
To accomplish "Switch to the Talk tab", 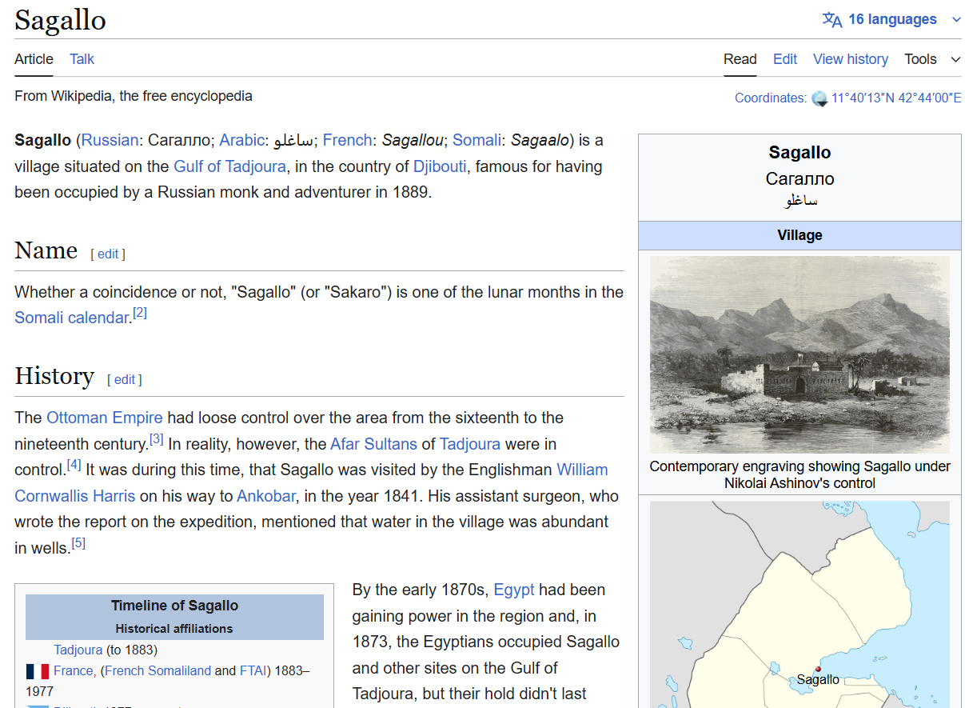I will tap(82, 59).
